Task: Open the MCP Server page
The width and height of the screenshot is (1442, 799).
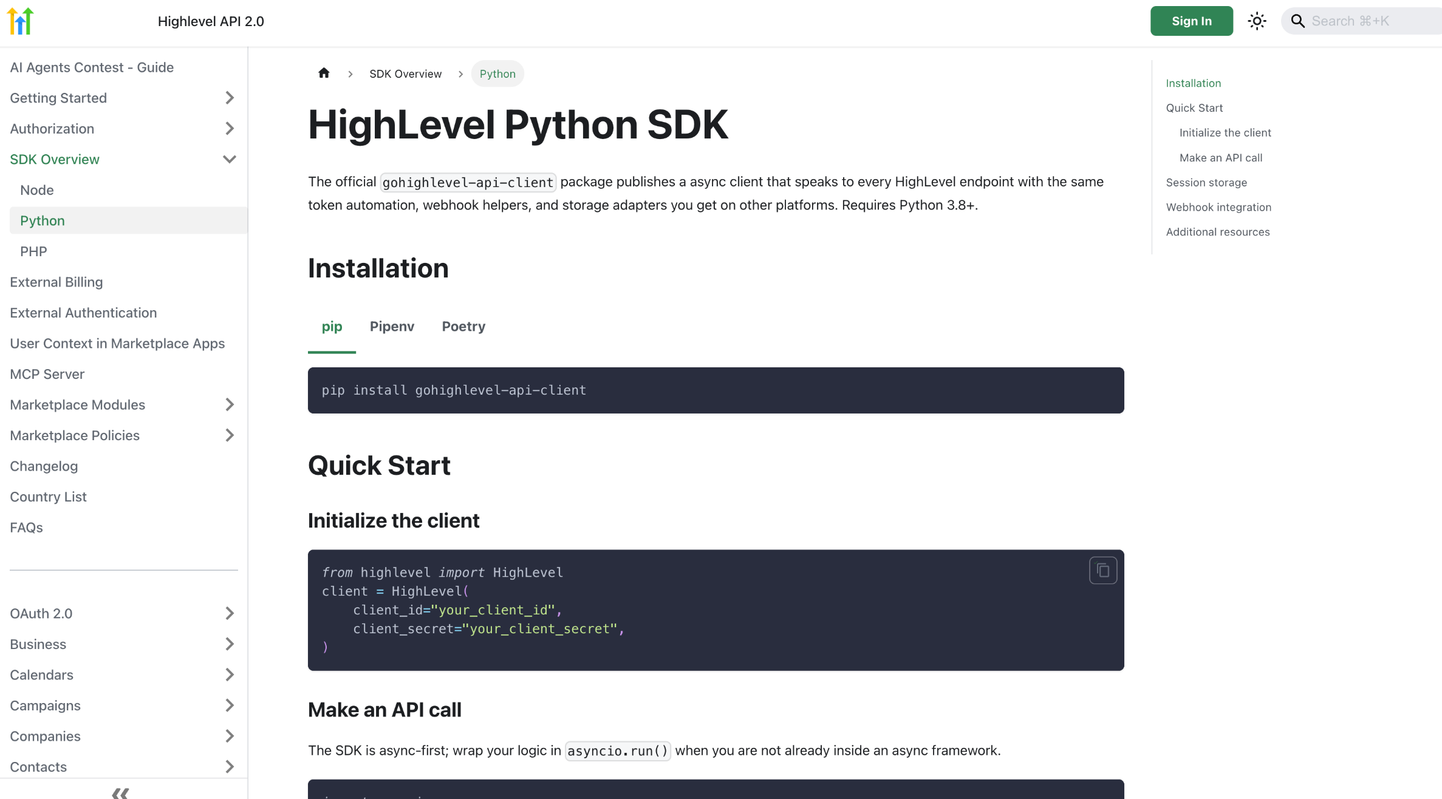Action: [x=47, y=374]
